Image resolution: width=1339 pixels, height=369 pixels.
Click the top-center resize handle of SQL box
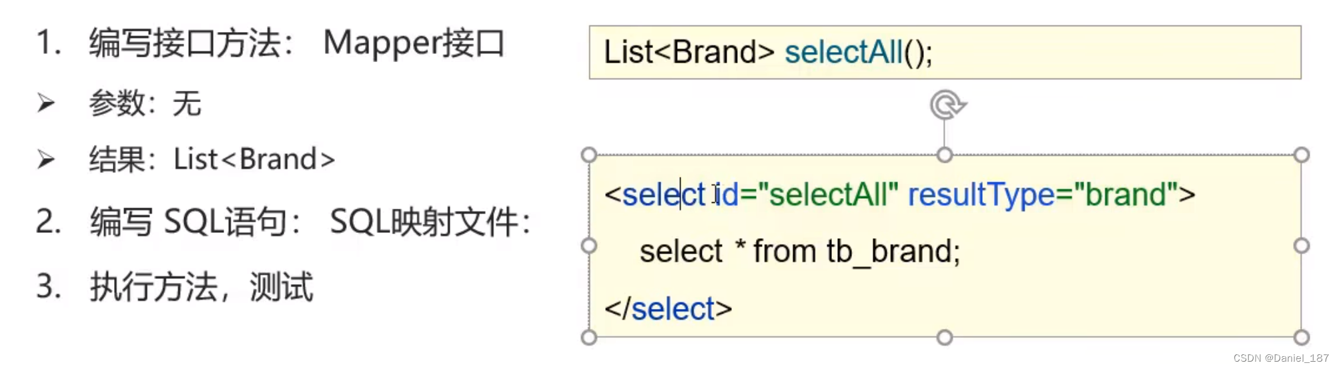tap(945, 155)
